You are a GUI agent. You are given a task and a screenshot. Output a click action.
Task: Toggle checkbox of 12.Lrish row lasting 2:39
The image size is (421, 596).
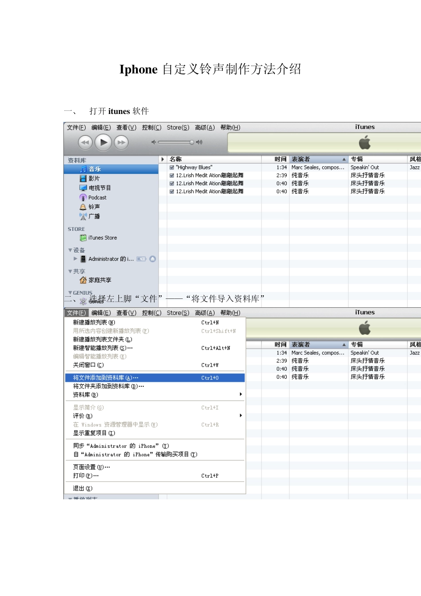coord(172,176)
